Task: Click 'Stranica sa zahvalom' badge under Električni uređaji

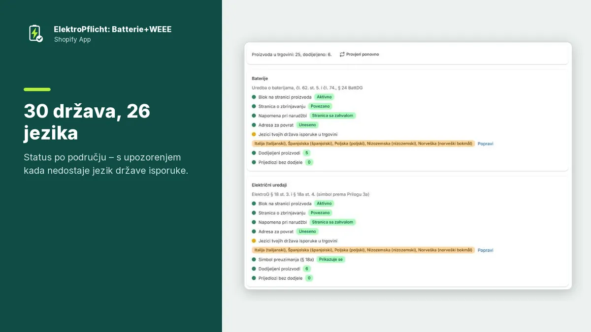Action: [333, 222]
